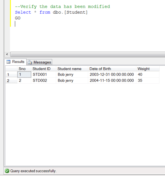
Task: Open the Messages tab
Action: 40,62
